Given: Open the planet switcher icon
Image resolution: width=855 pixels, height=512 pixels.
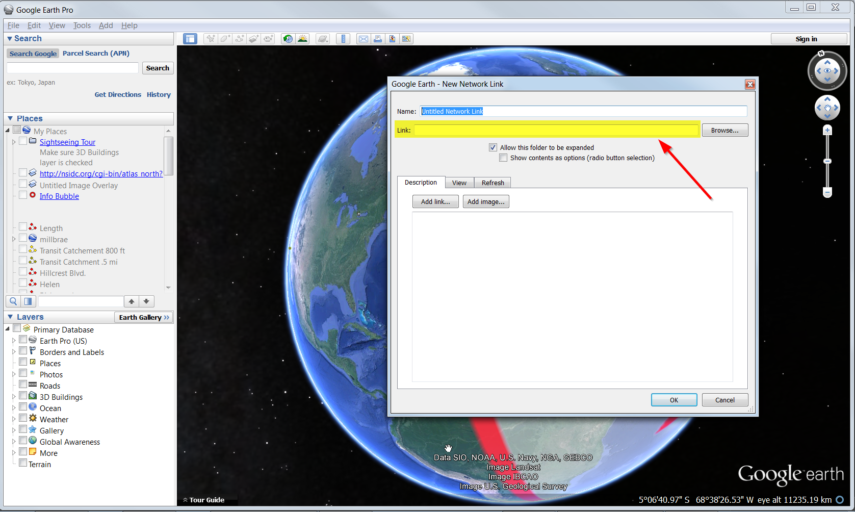Looking at the screenshot, I should tap(323, 39).
